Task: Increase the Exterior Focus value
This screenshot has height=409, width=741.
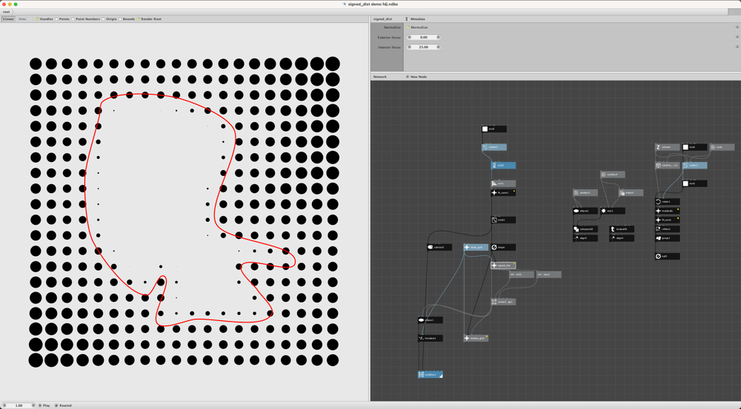Action: click(x=438, y=37)
